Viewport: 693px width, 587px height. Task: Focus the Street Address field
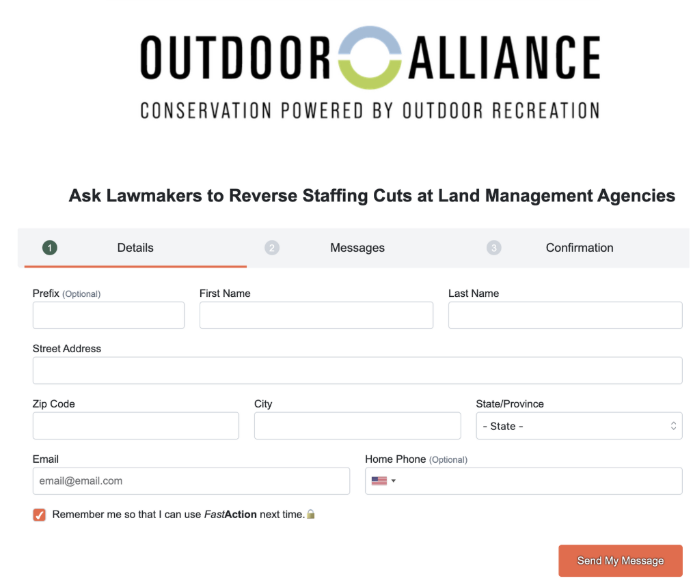click(x=357, y=371)
